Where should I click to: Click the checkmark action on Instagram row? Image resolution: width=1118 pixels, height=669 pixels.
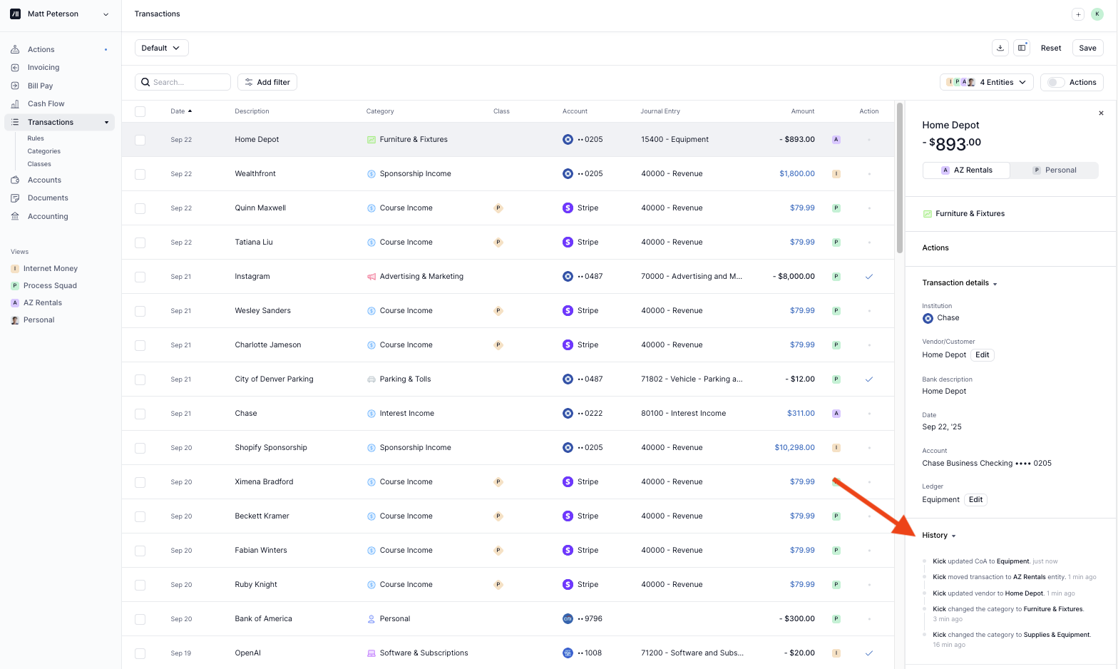868,277
